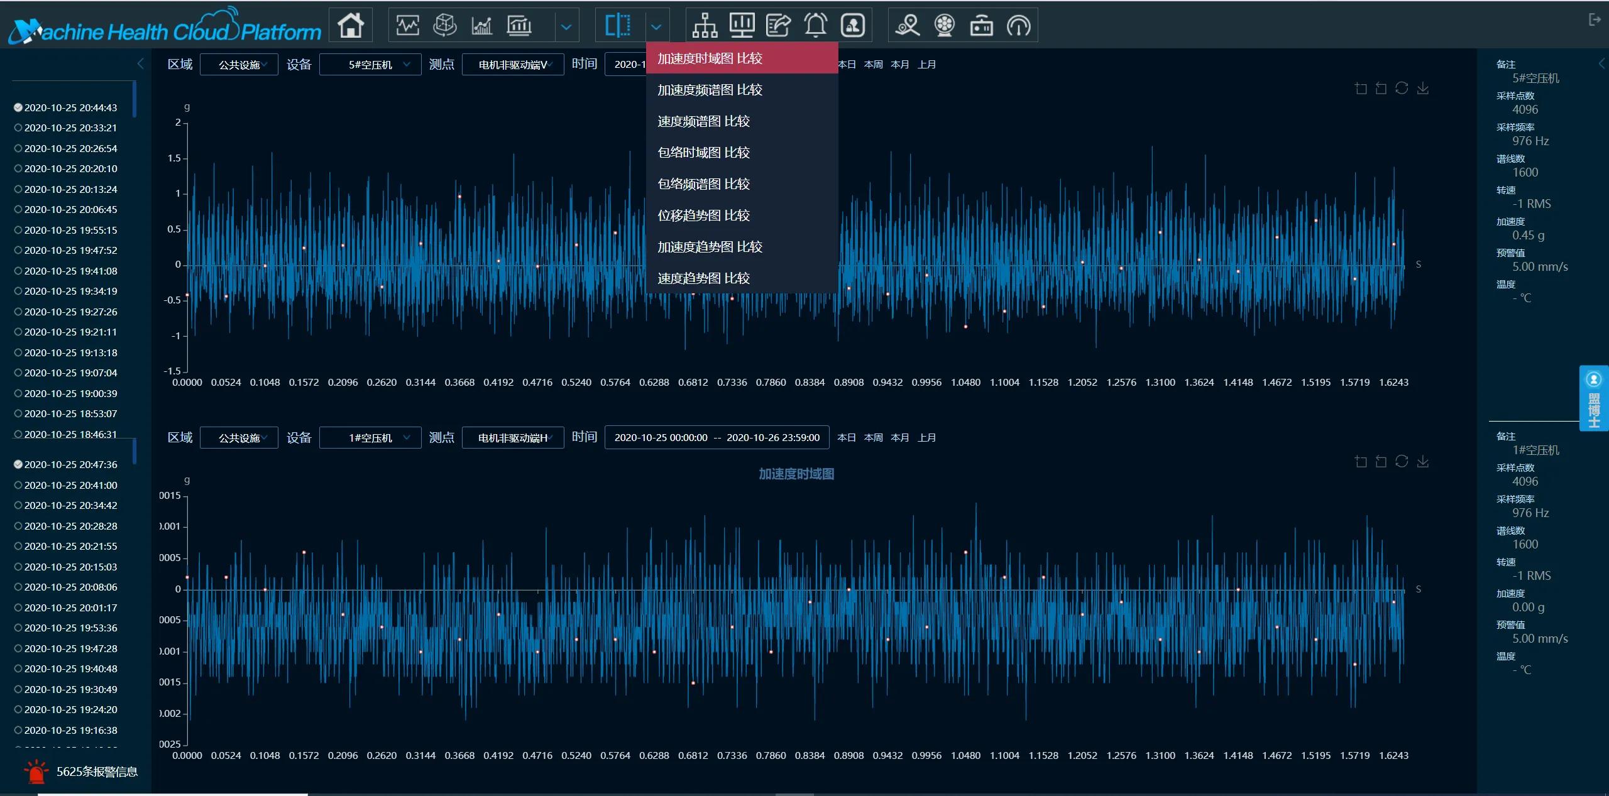Toggle the comparison menu dropdown arrow
Viewport: 1609px width, 796px height.
coord(656,27)
